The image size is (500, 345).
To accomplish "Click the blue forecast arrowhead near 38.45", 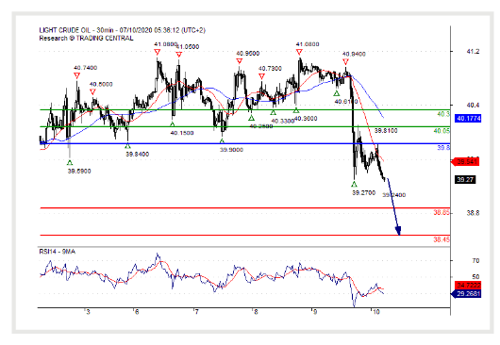I will click(398, 231).
